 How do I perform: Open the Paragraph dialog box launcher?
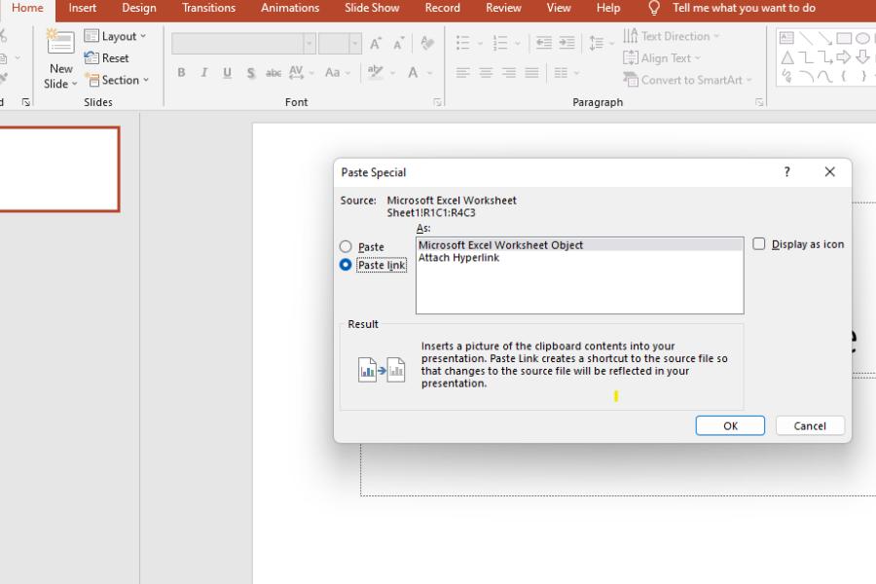click(x=759, y=102)
